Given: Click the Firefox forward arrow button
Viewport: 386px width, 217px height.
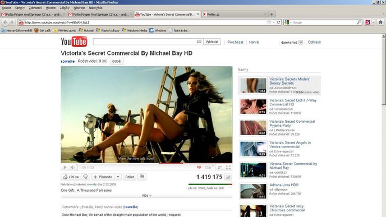Looking at the screenshot, I should [x=12, y=22].
